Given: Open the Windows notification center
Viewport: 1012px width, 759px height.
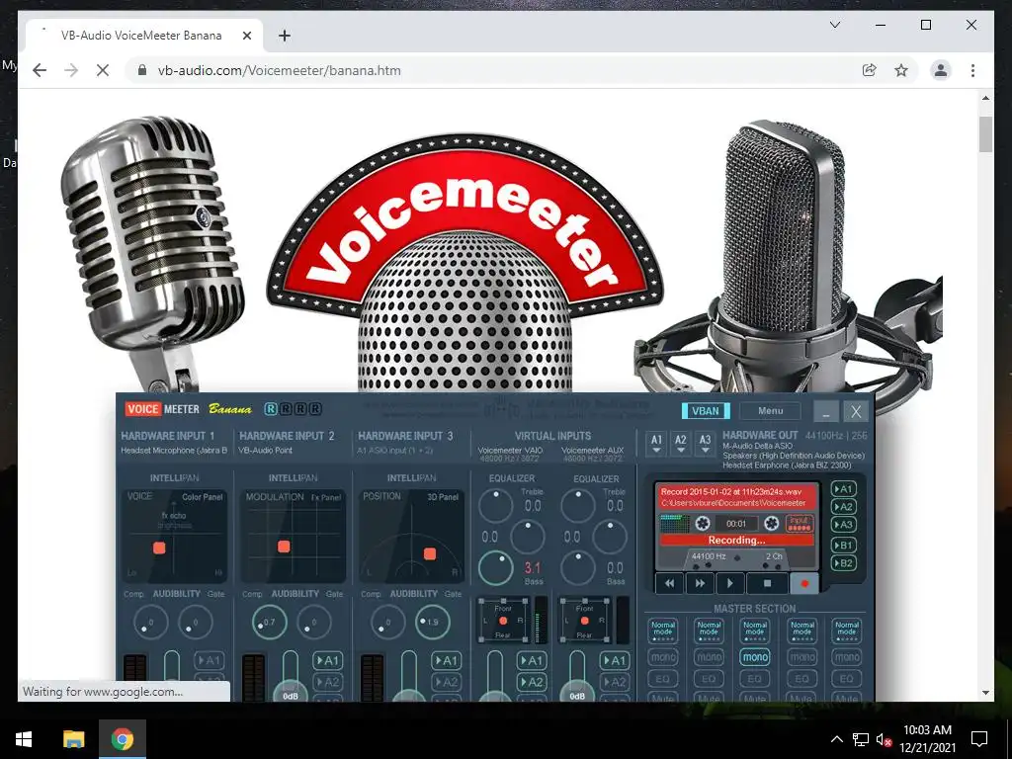Looking at the screenshot, I should pos(979,739).
